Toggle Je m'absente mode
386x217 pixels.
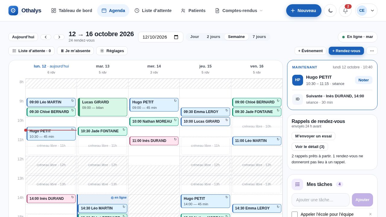[75, 51]
